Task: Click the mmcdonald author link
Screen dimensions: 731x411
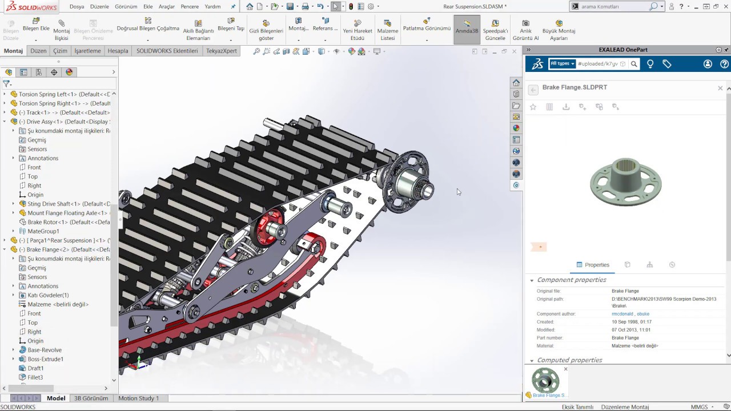Action: [622, 314]
